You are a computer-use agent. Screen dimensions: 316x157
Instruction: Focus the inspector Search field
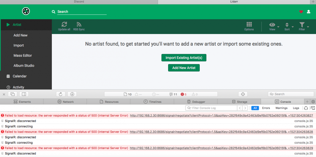pos(291,94)
